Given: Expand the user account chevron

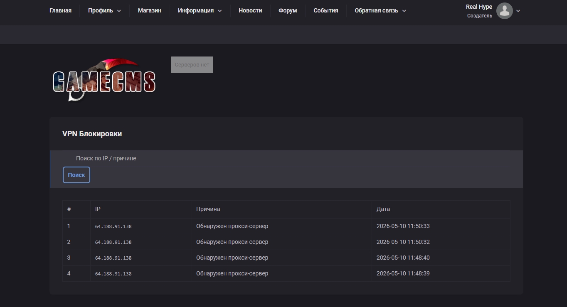Looking at the screenshot, I should click(518, 11).
